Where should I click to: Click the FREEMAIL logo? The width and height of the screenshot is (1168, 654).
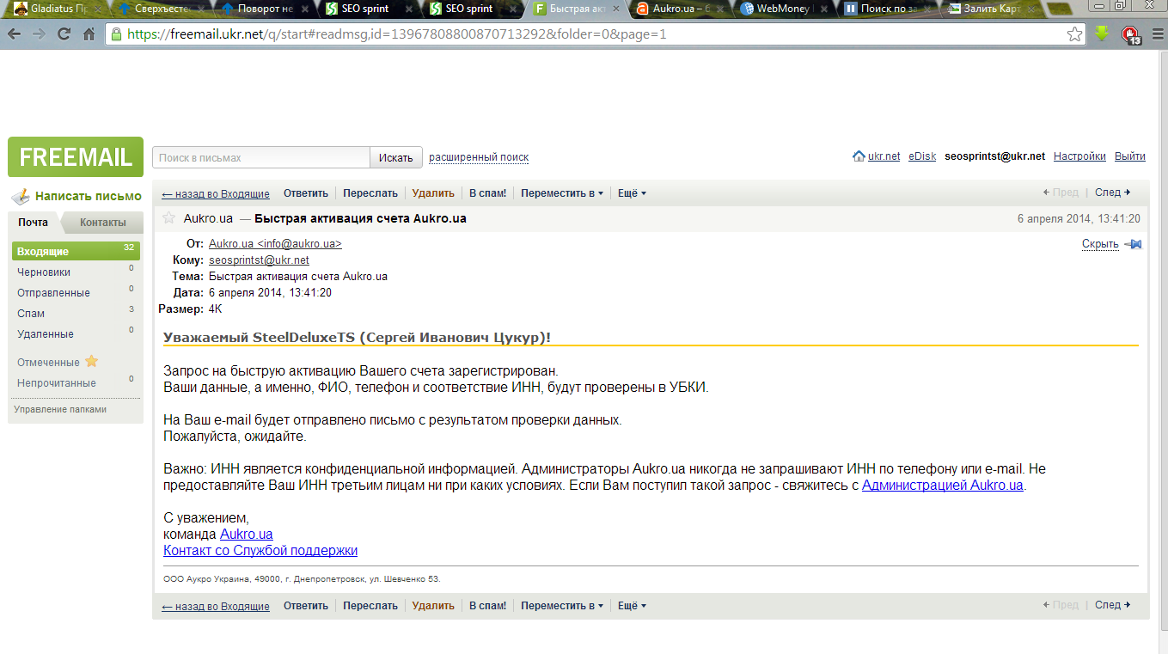(x=76, y=157)
